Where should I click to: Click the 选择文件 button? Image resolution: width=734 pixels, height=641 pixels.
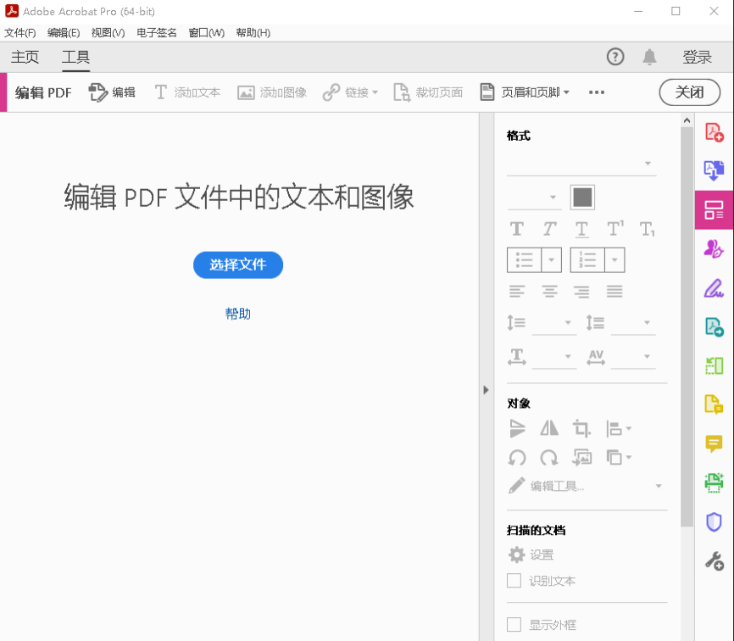click(x=238, y=265)
